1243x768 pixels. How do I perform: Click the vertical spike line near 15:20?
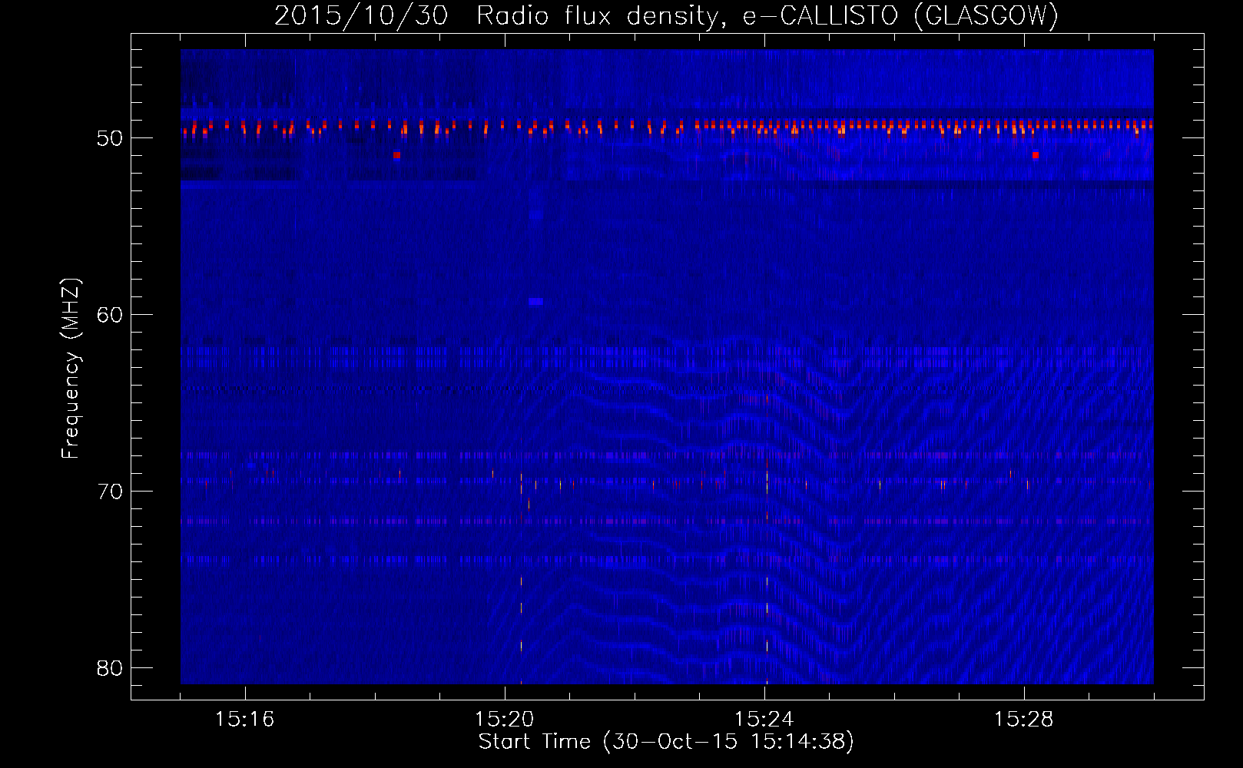(x=521, y=561)
